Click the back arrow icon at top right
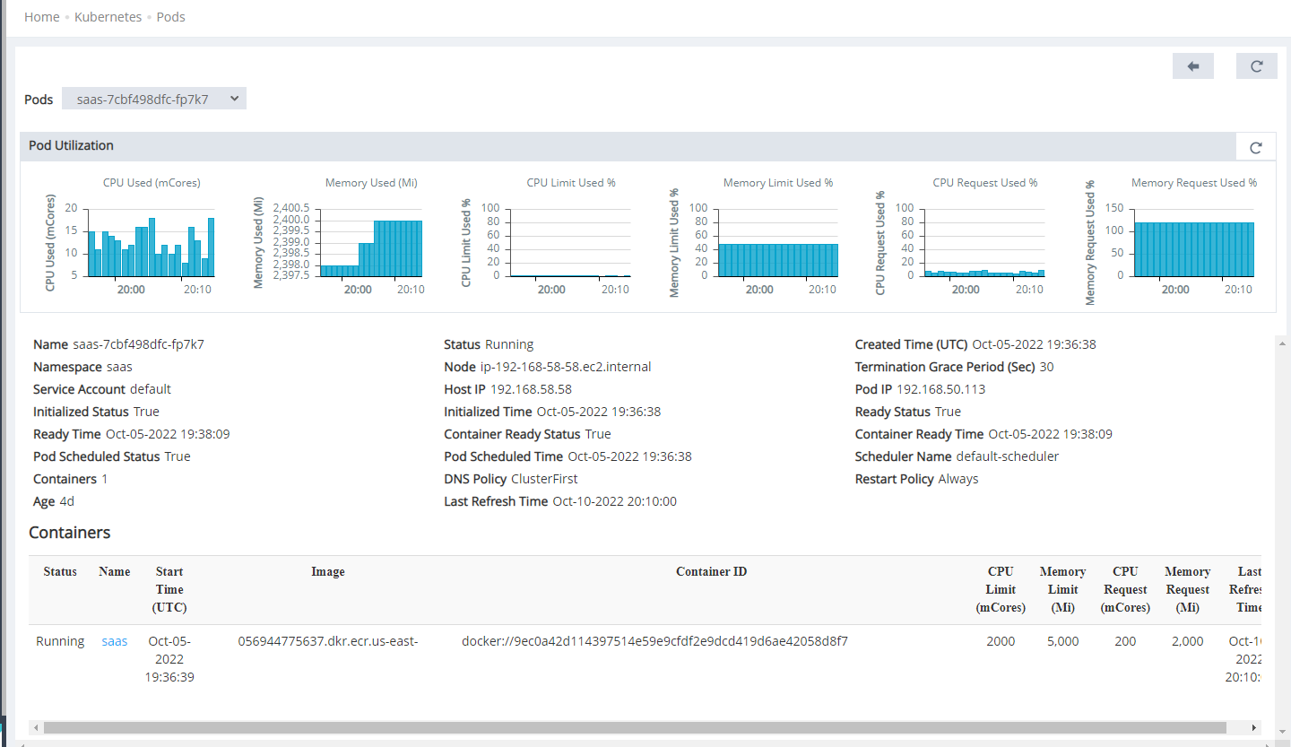This screenshot has height=747, width=1291. 1192,65
